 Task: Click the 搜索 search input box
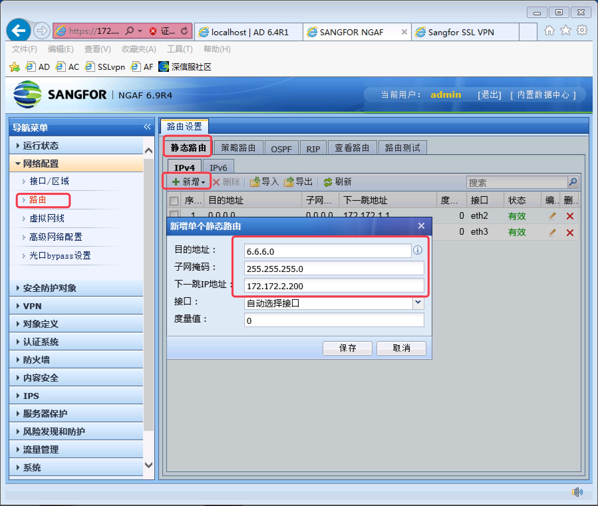click(x=517, y=182)
